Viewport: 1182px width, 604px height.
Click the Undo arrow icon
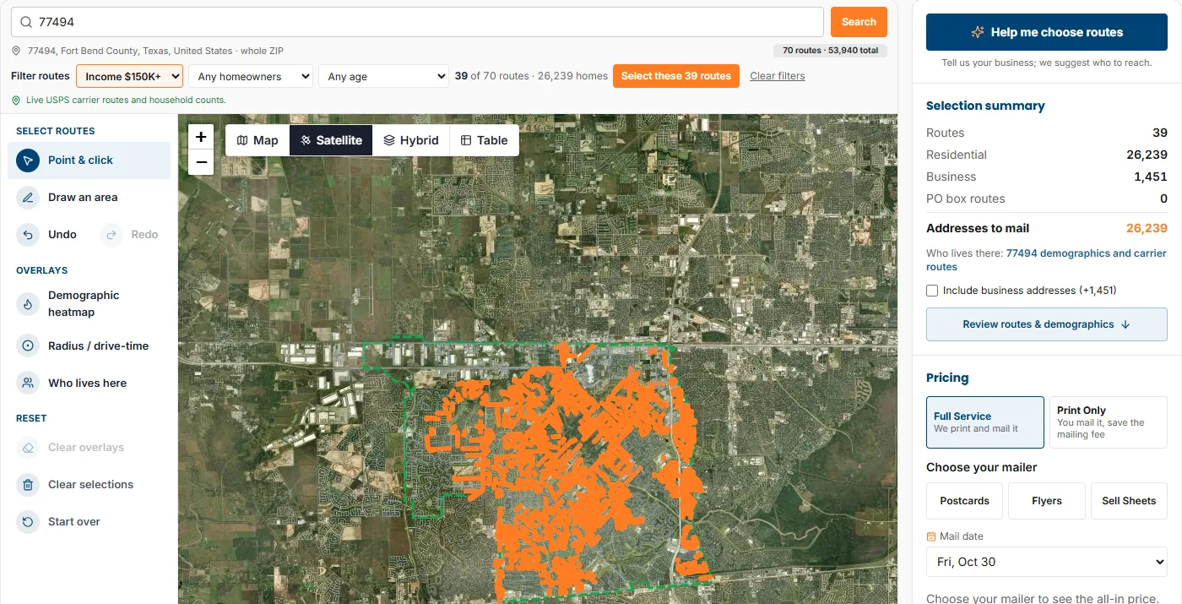[28, 235]
